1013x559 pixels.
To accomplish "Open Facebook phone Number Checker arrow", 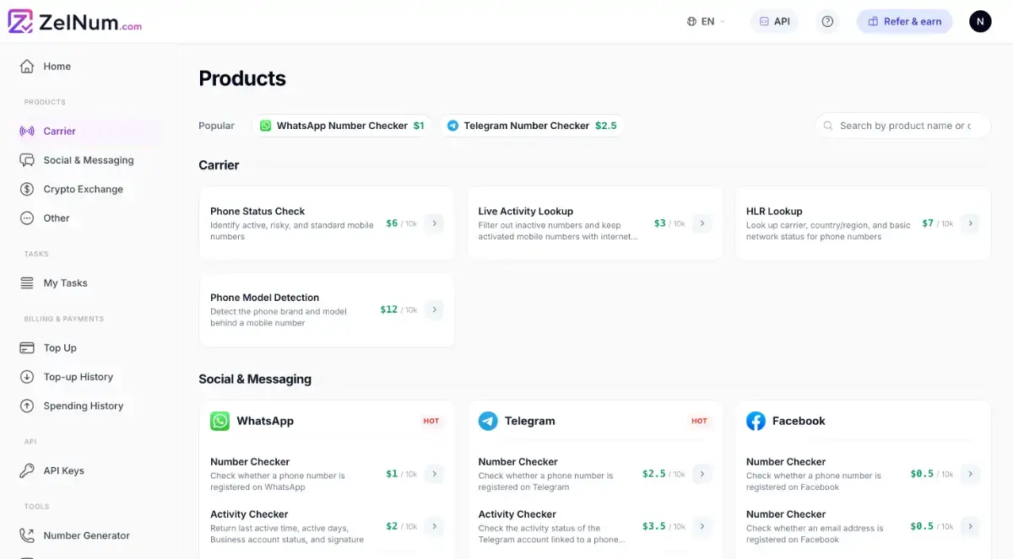I will coord(970,474).
